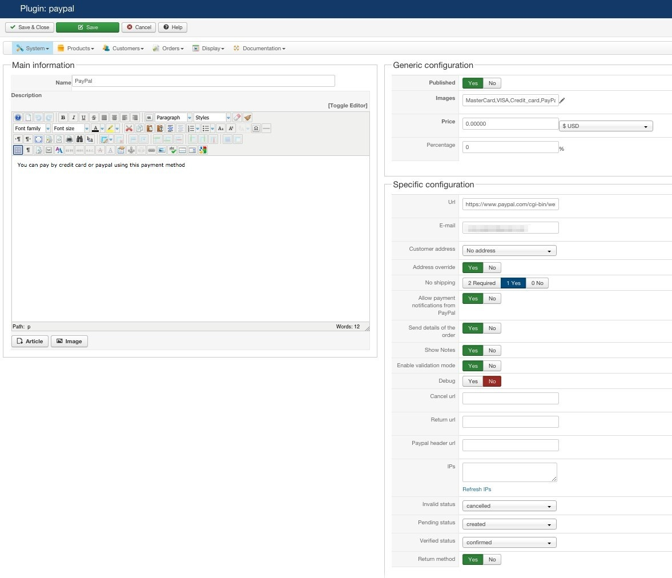This screenshot has width=672, height=578.
Task: Click the Save & Close button
Action: [x=30, y=27]
